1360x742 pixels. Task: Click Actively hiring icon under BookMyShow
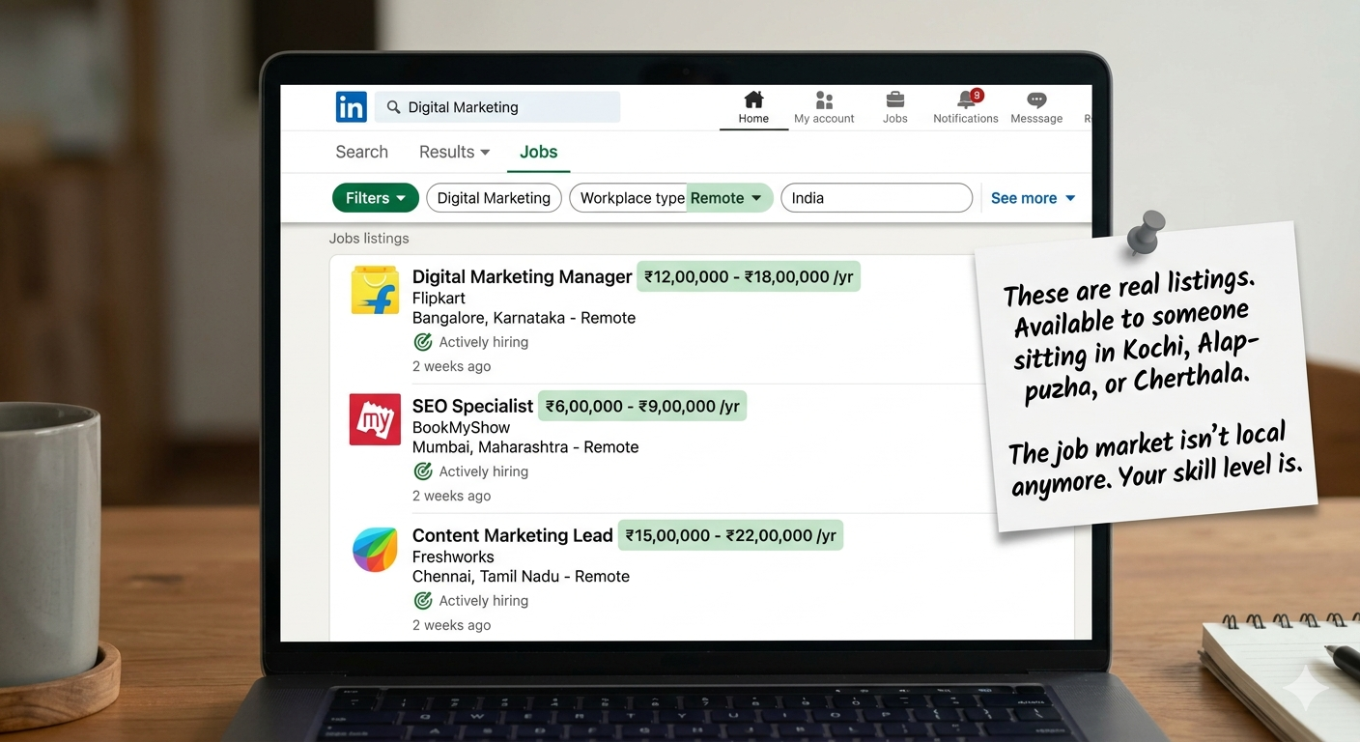coord(423,471)
